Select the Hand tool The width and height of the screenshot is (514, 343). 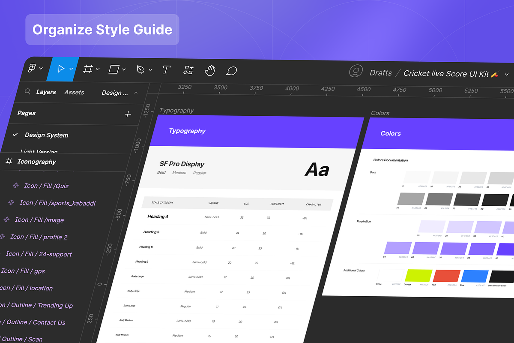[210, 70]
